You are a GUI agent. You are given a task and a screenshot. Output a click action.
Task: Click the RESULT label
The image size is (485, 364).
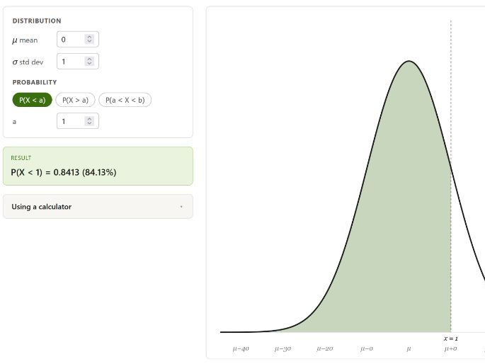pyautogui.click(x=21, y=158)
